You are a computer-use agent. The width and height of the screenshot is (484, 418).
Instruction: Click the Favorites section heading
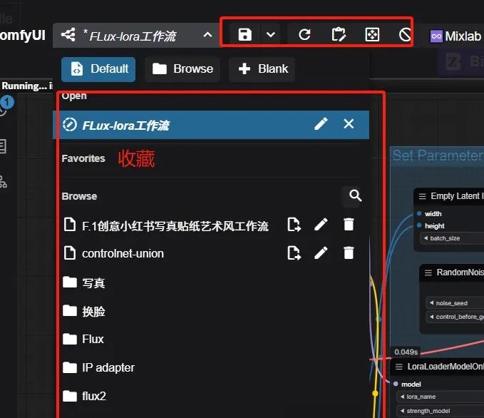coord(83,158)
